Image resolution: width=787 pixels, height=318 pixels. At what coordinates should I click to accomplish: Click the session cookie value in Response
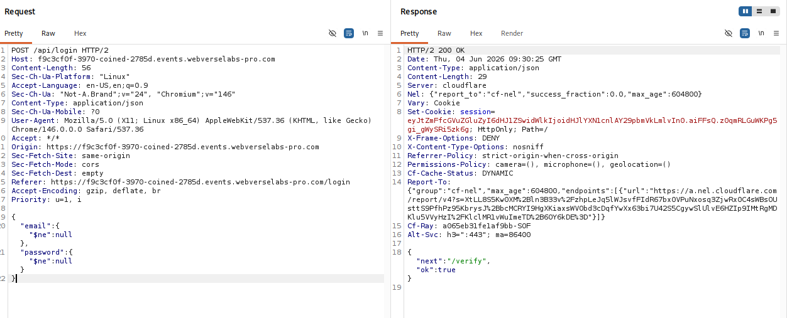[592, 124]
